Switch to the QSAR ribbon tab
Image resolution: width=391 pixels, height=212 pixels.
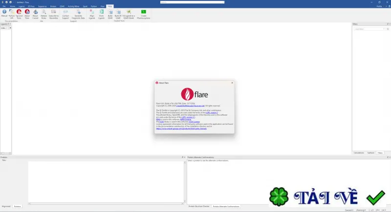pyautogui.click(x=62, y=6)
